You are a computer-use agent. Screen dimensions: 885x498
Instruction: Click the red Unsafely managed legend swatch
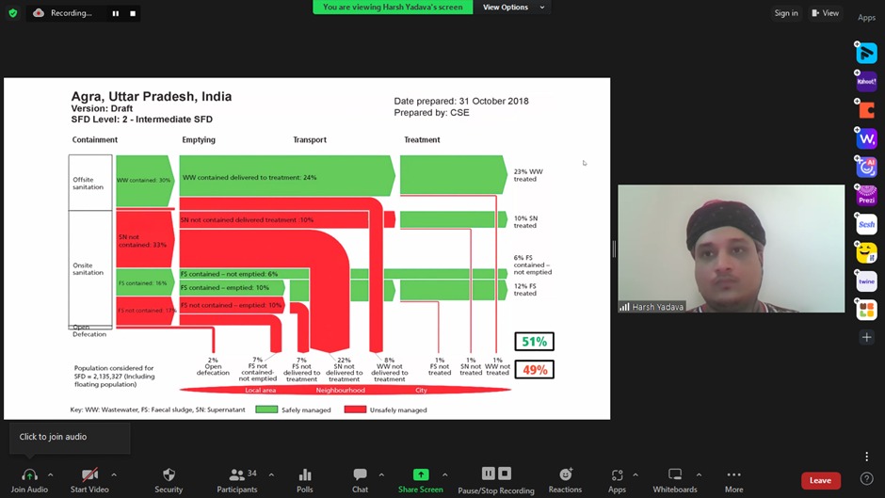pos(355,410)
